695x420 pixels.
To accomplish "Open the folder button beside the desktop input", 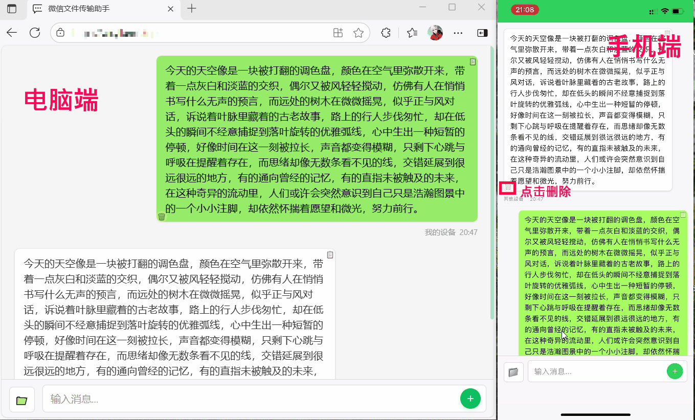I will click(21, 400).
